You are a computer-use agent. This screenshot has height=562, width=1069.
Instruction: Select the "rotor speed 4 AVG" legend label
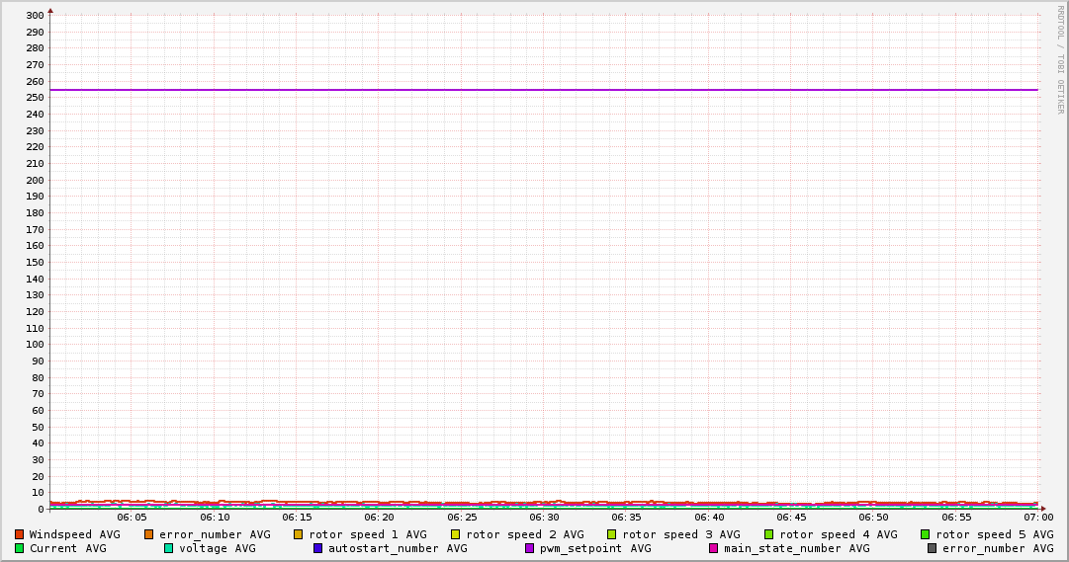839,534
